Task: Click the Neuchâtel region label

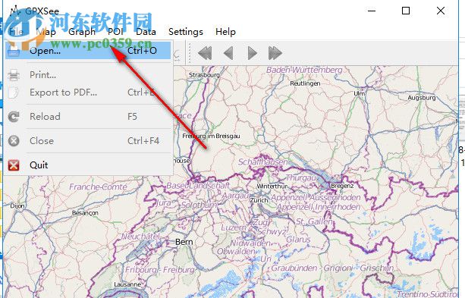Action: pos(140,237)
